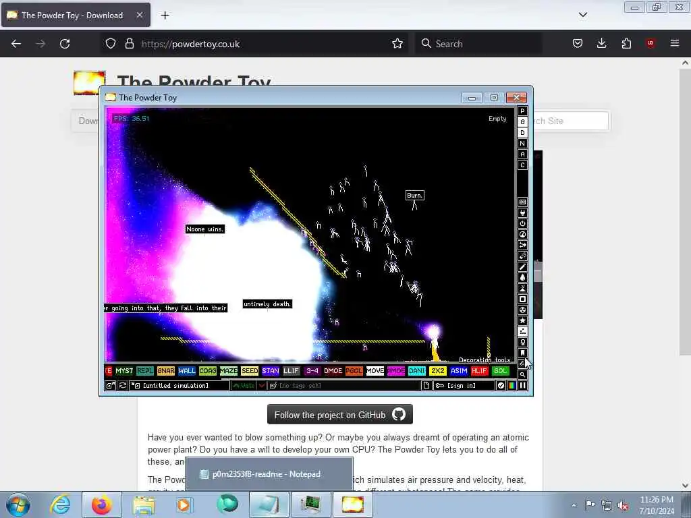Switch to the P display mode
This screenshot has width=691, height=518.
coord(522,111)
